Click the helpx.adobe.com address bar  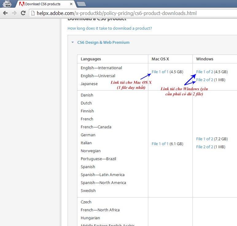[x=133, y=13]
